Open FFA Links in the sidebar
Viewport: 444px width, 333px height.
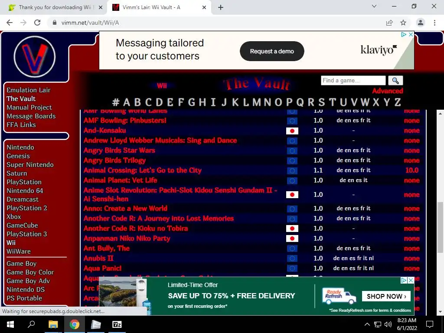coord(21,124)
